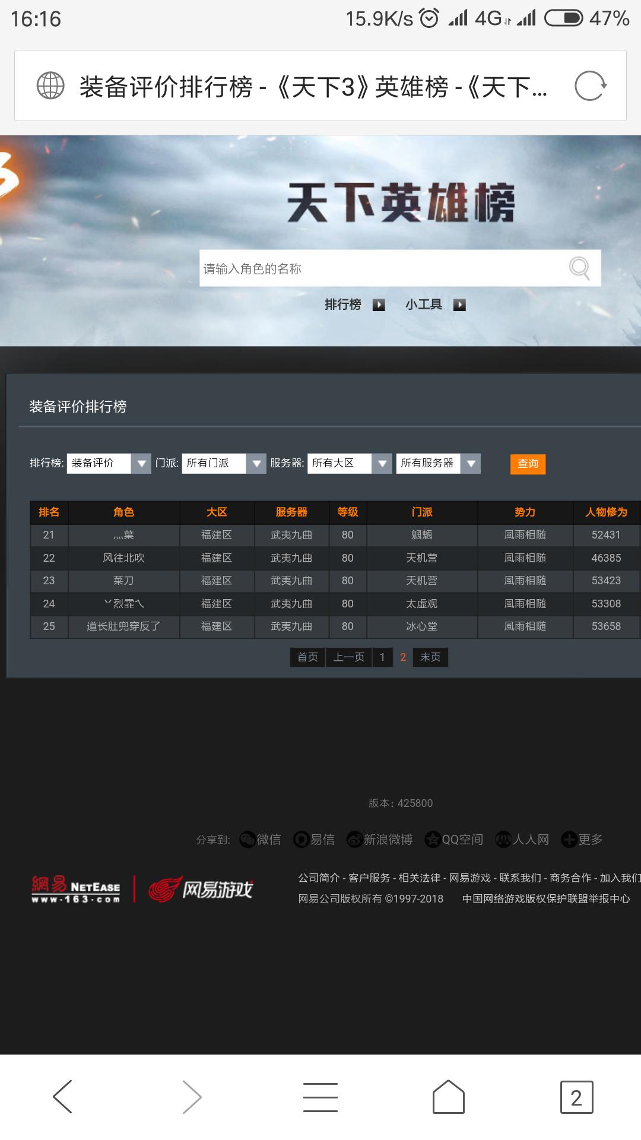Open the tabs counter showing 2
The width and height of the screenshot is (641, 1140).
click(576, 1097)
